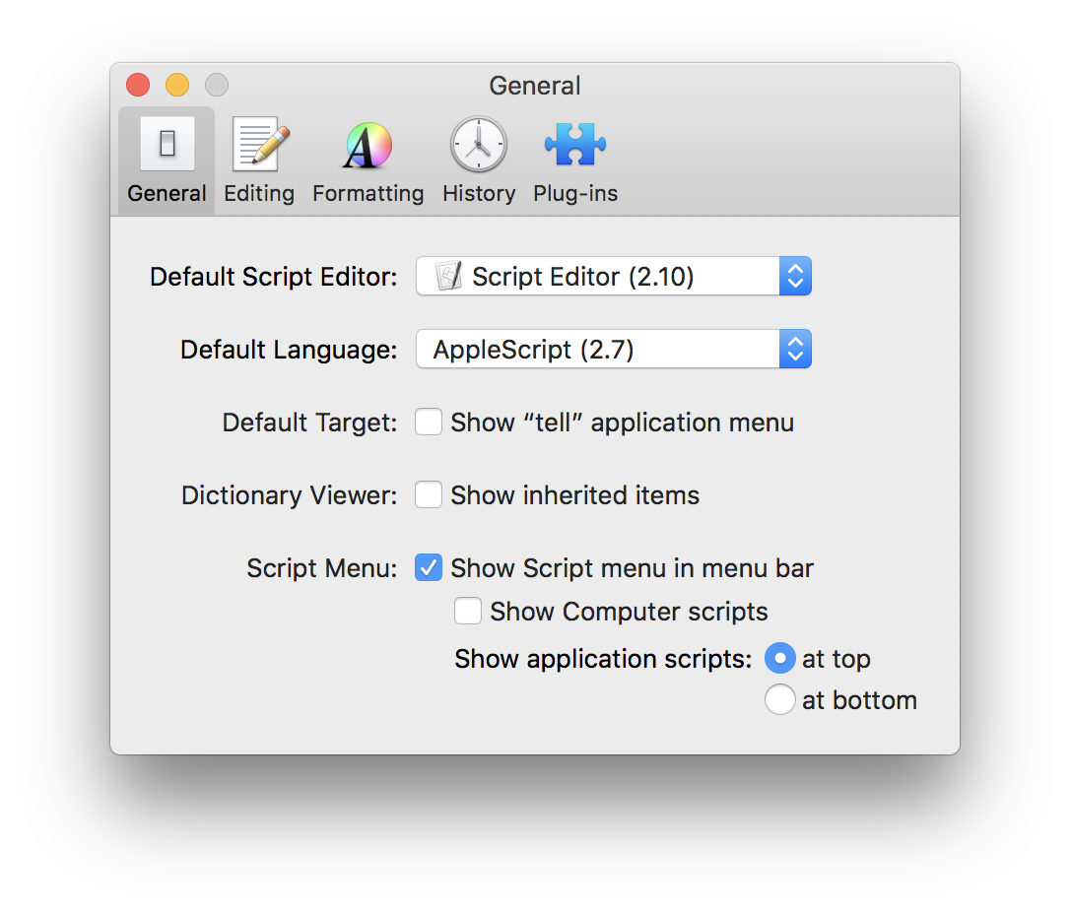Image resolution: width=1070 pixels, height=912 pixels.
Task: Open the Default Language popup menu
Action: [x=611, y=349]
